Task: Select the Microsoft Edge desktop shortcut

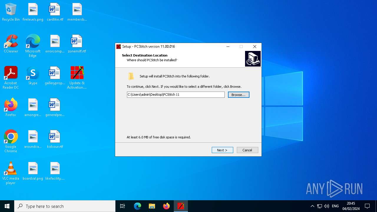Action: point(33,46)
